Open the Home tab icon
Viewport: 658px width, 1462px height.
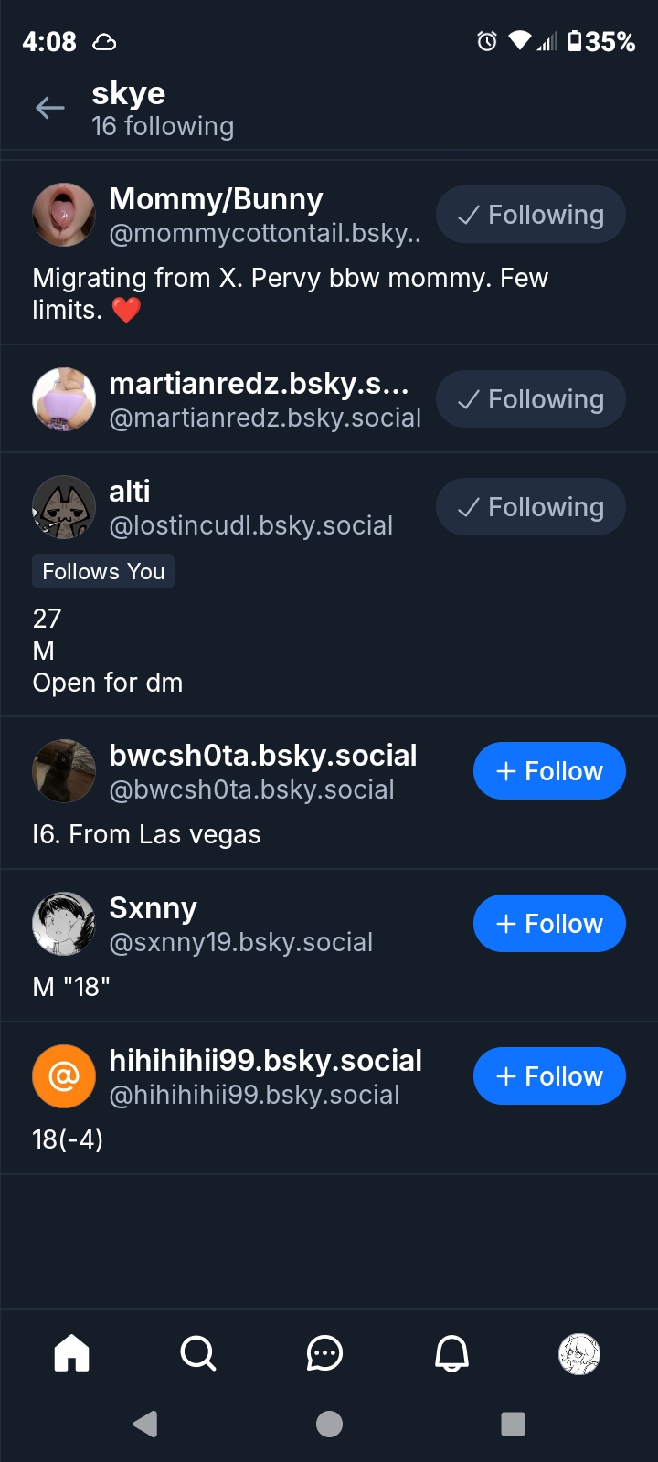72,1353
